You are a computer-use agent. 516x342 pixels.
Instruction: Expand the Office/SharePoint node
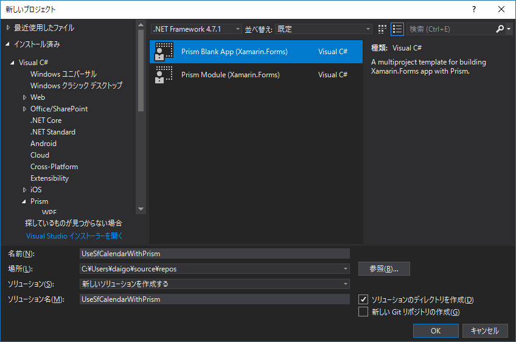tap(25, 108)
